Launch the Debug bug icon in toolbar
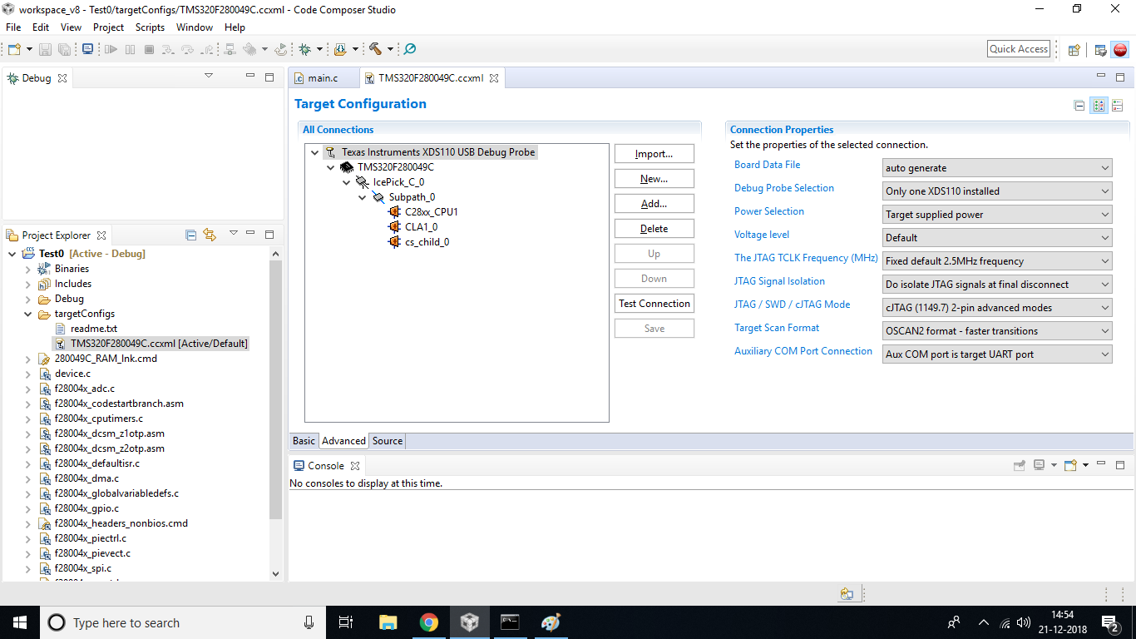This screenshot has width=1136, height=639. [x=305, y=49]
